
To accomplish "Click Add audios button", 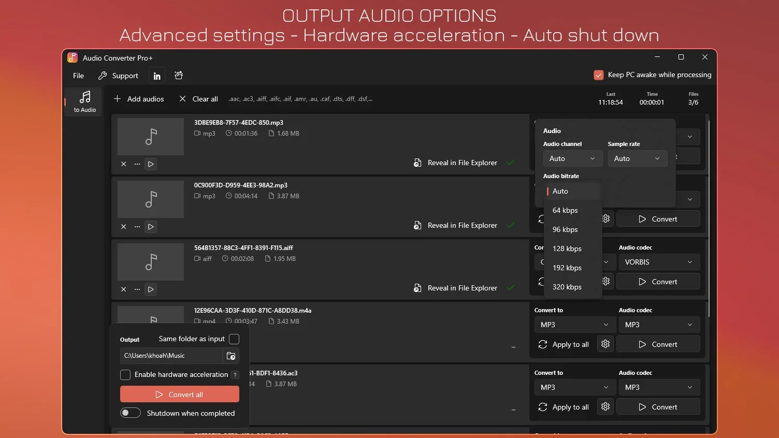I will point(139,99).
